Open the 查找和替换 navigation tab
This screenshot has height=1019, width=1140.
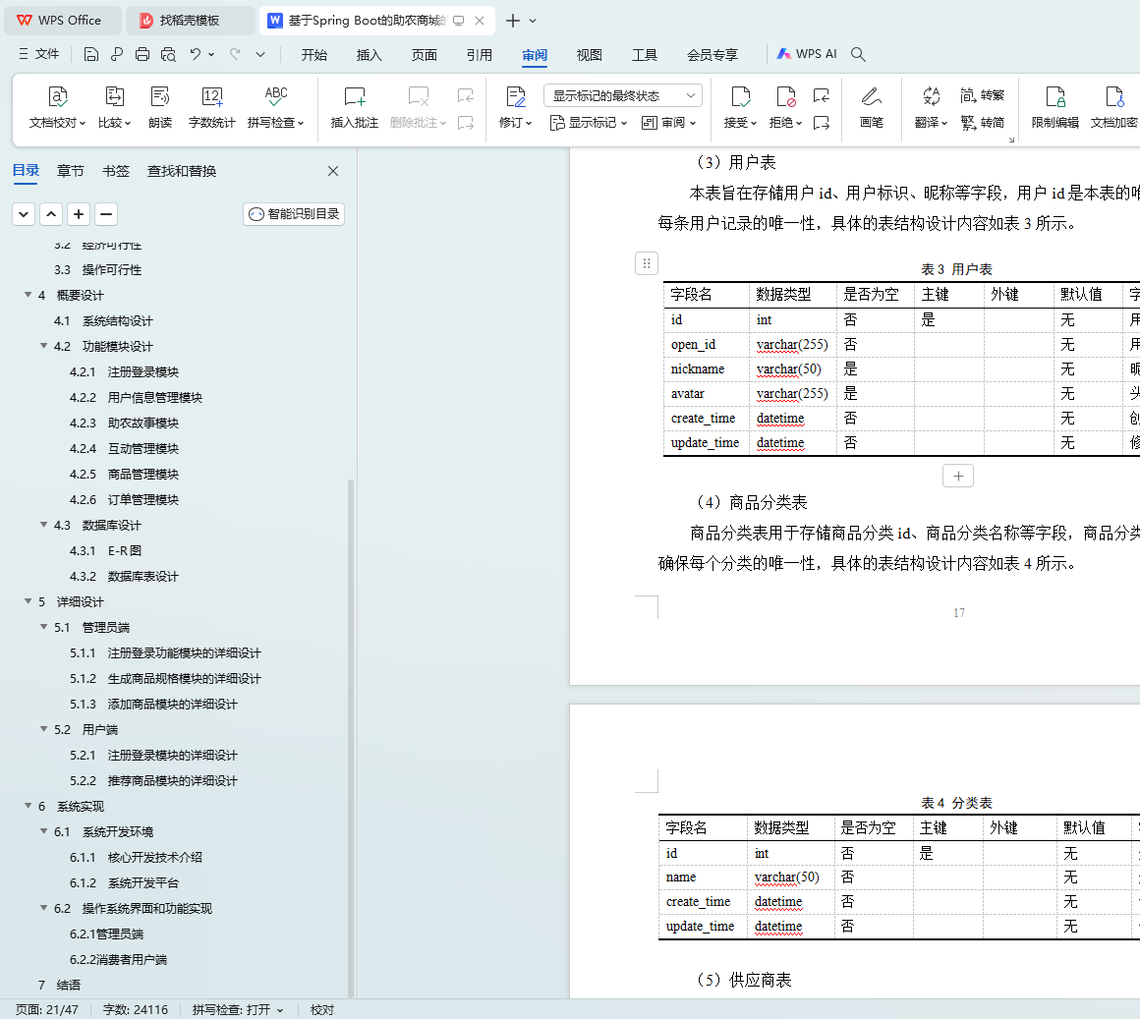(x=182, y=171)
